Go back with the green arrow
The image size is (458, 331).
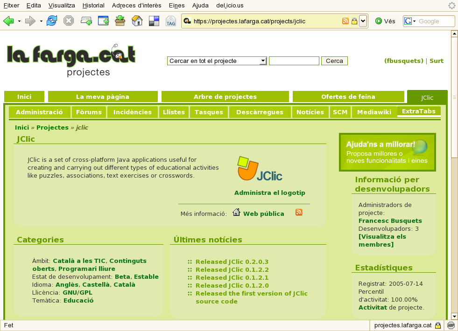click(x=8, y=21)
